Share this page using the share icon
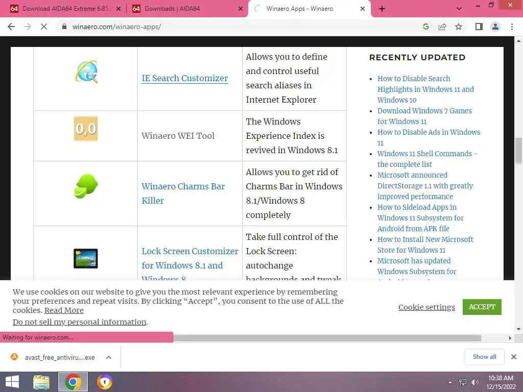Viewport: 523px width, 392px height. point(442,27)
